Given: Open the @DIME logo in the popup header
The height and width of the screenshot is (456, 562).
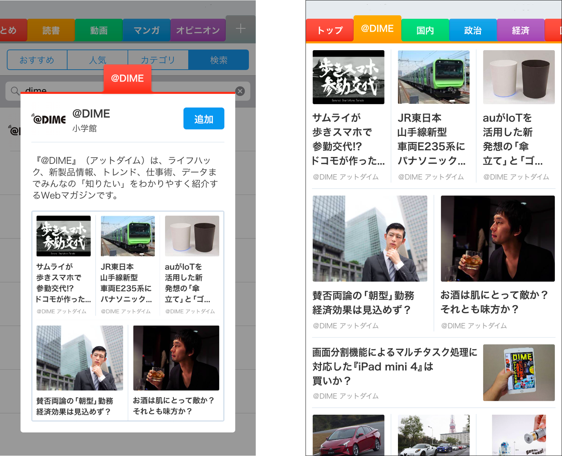Looking at the screenshot, I should [x=49, y=119].
